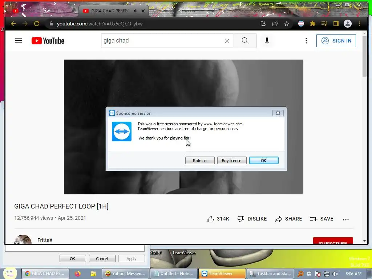Viewport: 372px width, 279px height.
Task: Click the page vertical scrollbar thumb
Action: pyautogui.click(x=364, y=56)
